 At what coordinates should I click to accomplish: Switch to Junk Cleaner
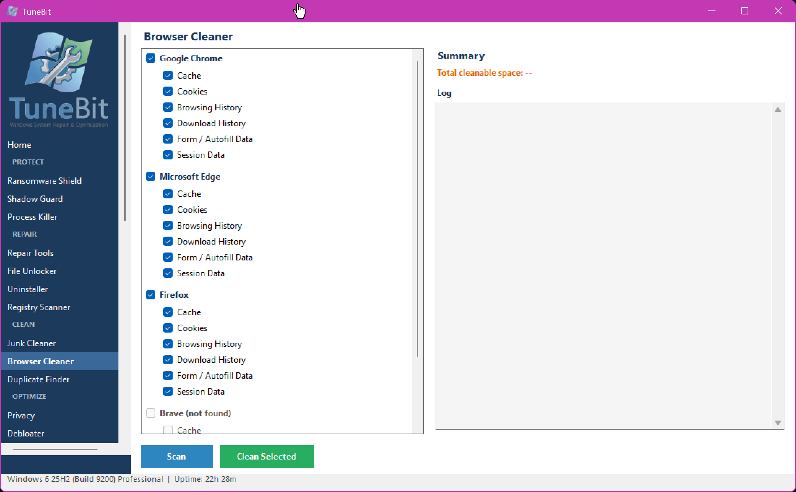(60, 343)
